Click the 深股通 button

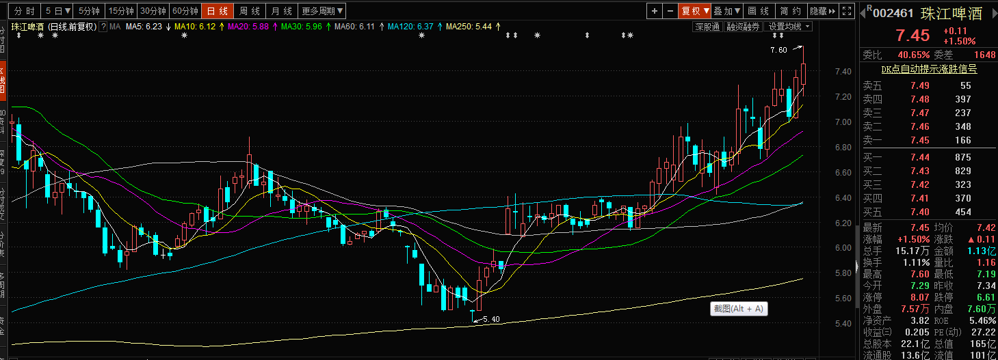point(707,27)
